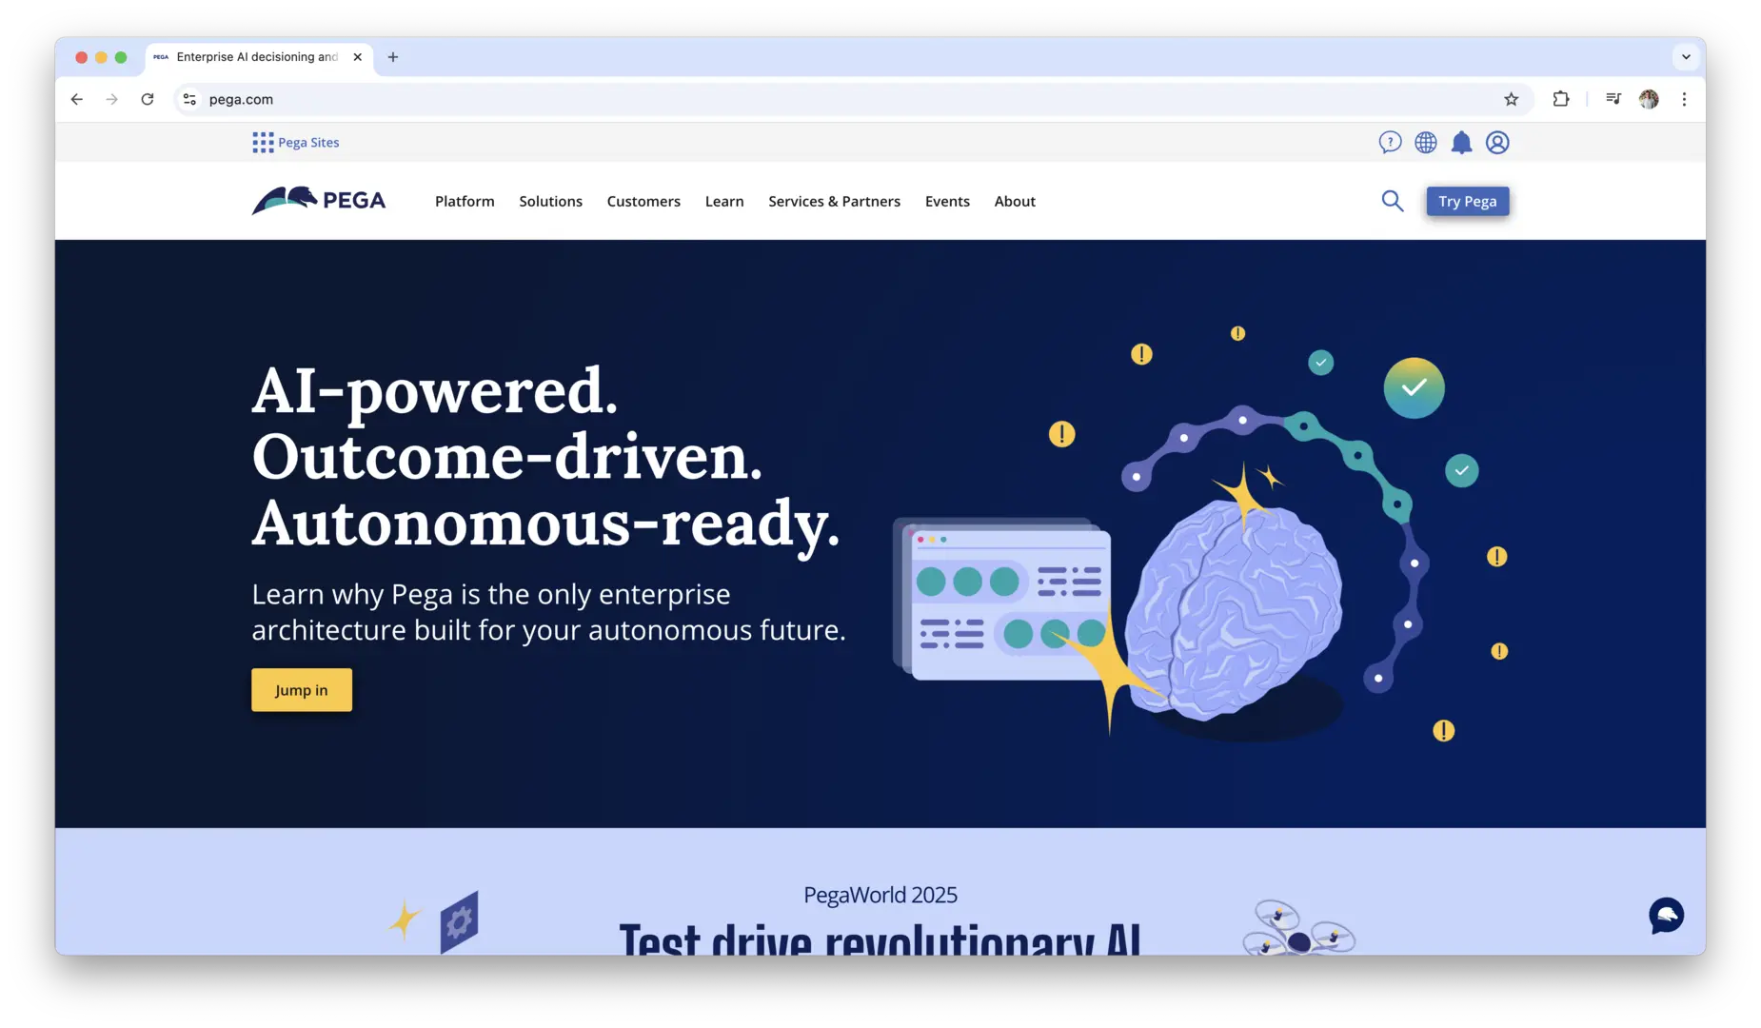1761x1028 pixels.
Task: Expand the tab search dropdown arrow
Action: coord(1686,57)
